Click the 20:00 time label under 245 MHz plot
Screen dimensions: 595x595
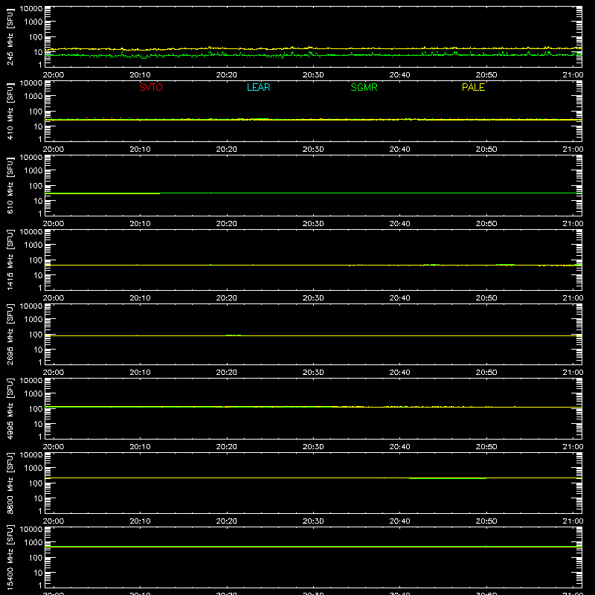point(53,75)
